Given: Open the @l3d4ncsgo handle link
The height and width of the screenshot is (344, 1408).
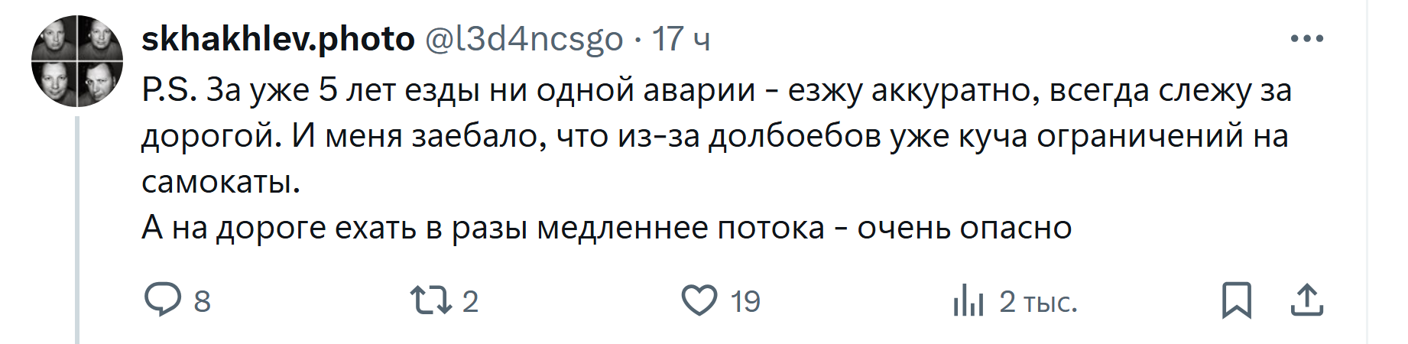Looking at the screenshot, I should (x=524, y=39).
